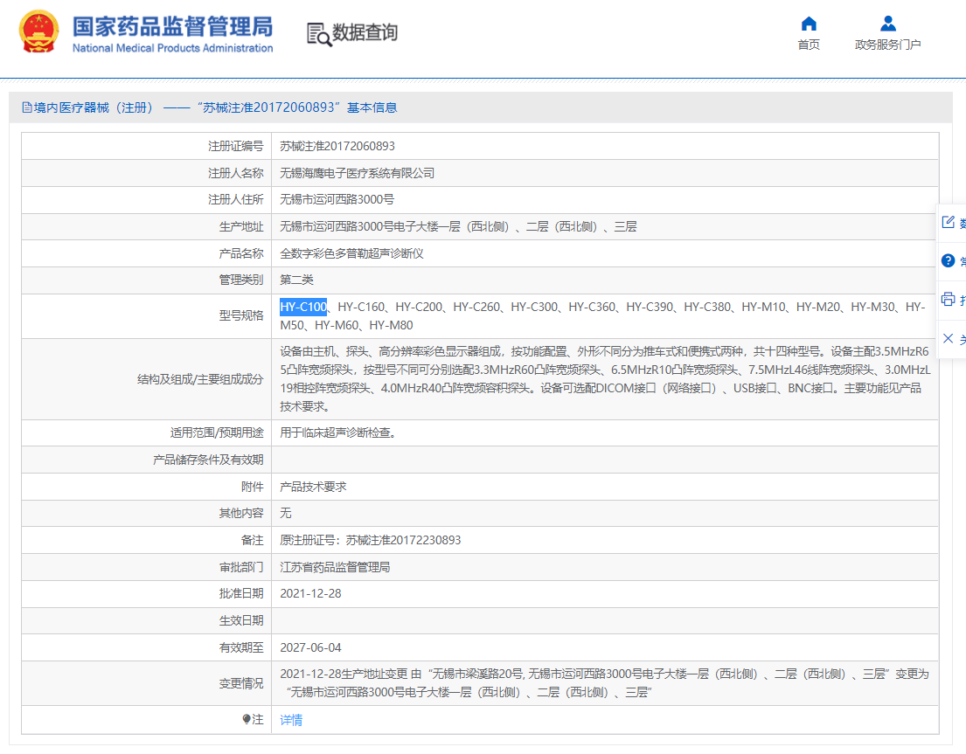
Task: Click the 生产地址 row label
Action: (241, 226)
